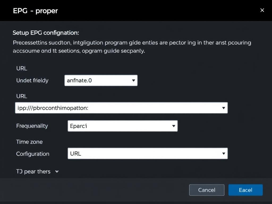Close the EPG dialog with the X icon
Viewport: 272px width, 204px height.
[x=262, y=10]
